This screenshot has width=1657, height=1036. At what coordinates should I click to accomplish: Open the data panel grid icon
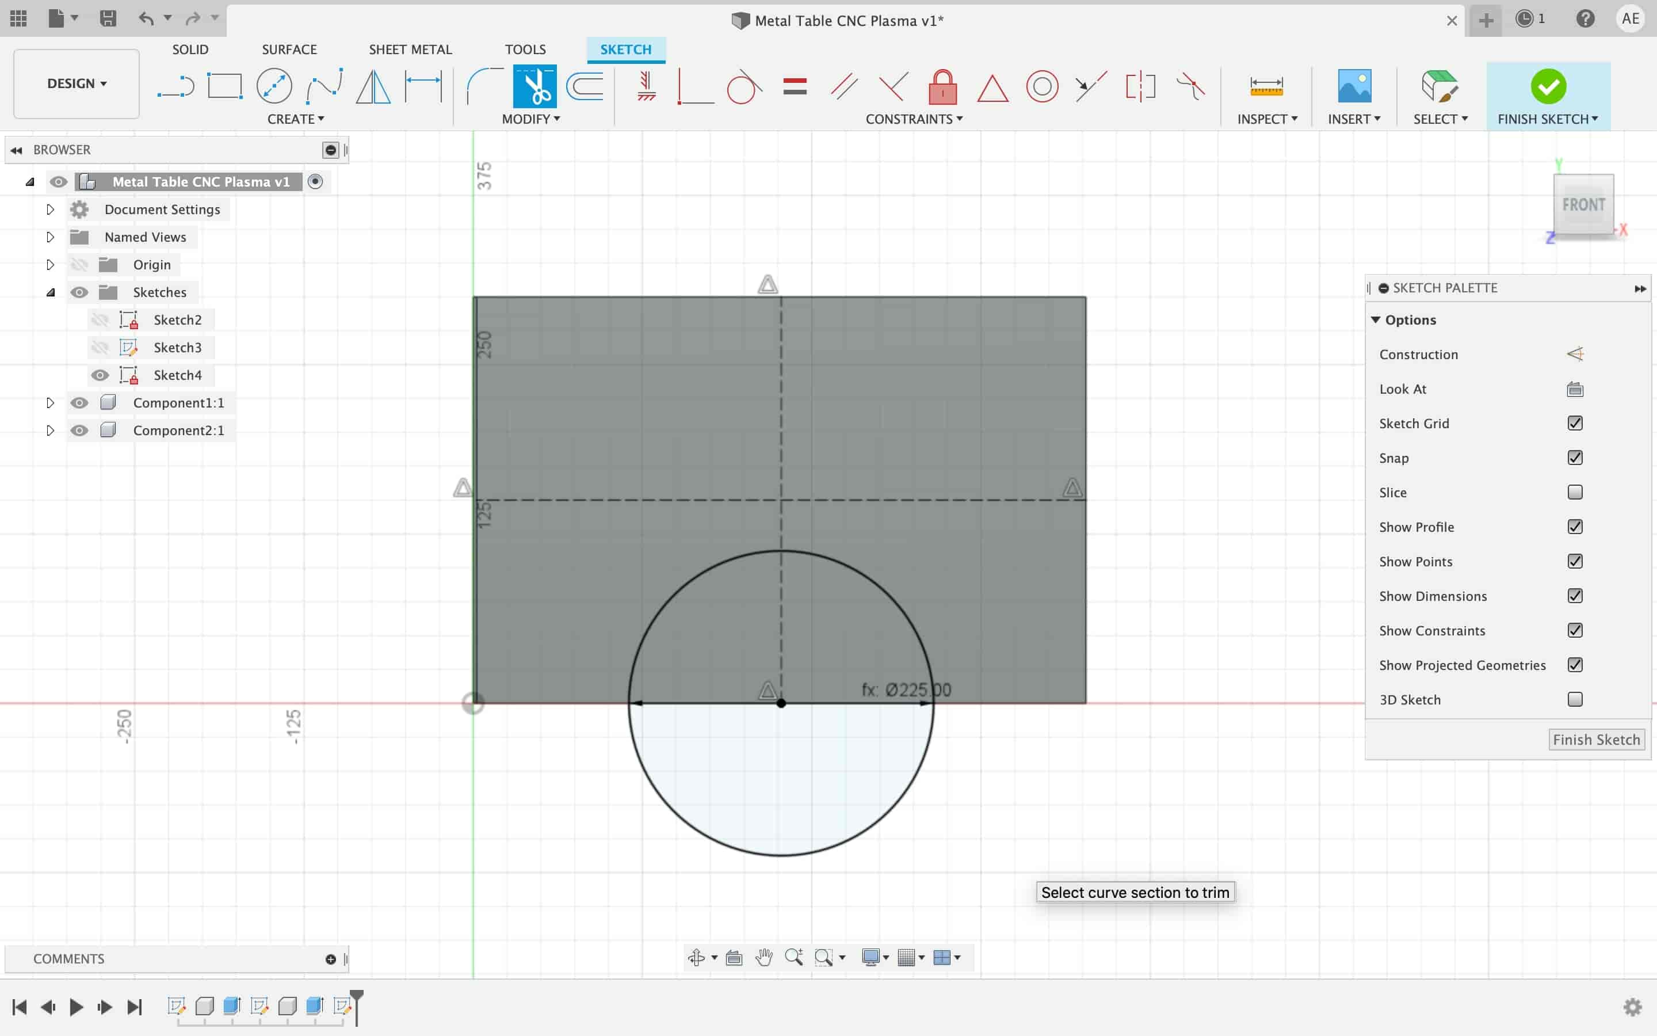coord(18,18)
